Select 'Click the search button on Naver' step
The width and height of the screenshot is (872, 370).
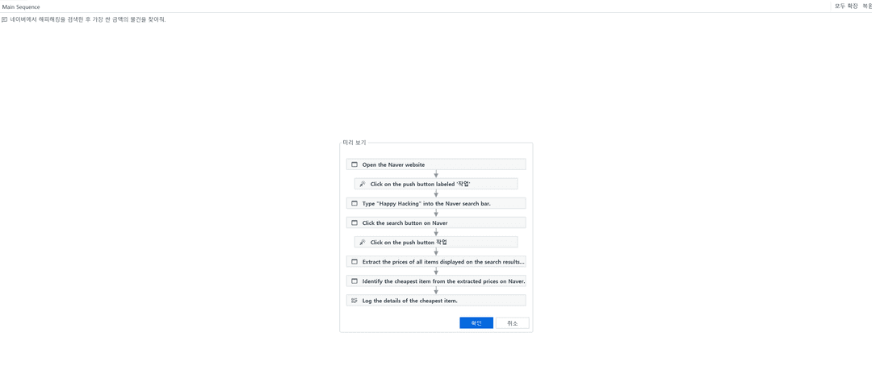[436, 222]
